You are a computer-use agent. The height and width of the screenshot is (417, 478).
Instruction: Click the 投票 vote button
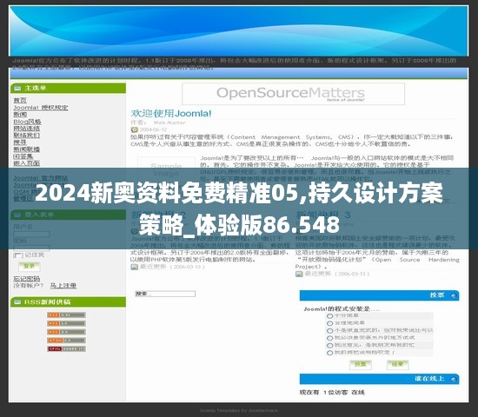[361, 365]
